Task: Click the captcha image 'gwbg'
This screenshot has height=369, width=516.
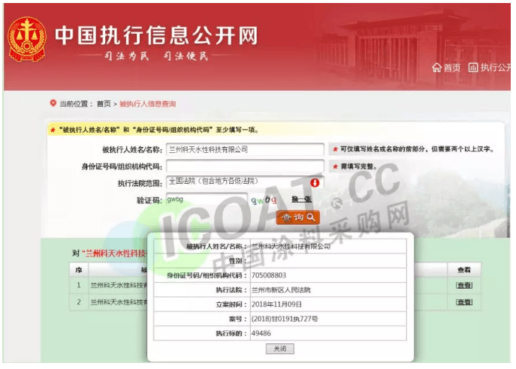Action: click(x=264, y=199)
